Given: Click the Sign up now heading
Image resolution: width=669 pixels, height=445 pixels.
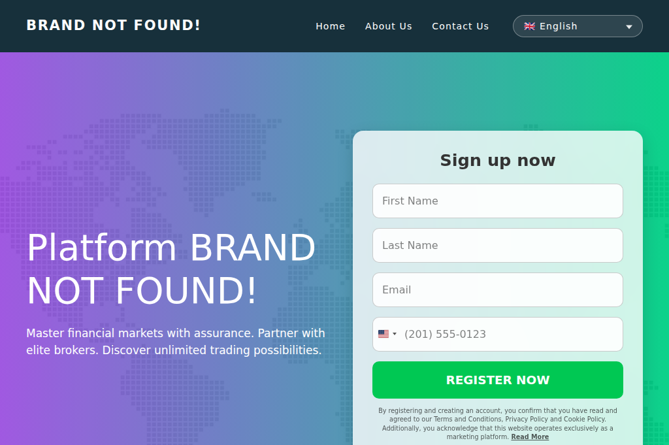Looking at the screenshot, I should click(x=497, y=160).
